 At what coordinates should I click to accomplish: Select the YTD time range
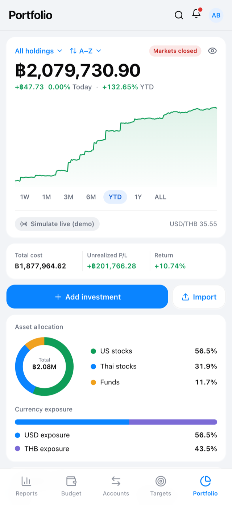115,197
